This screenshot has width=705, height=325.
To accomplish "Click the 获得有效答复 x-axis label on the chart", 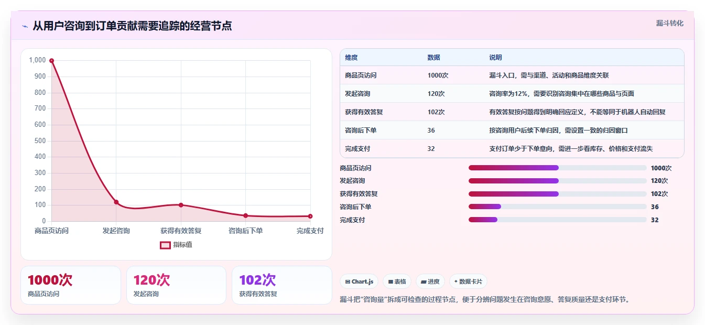I will (181, 231).
